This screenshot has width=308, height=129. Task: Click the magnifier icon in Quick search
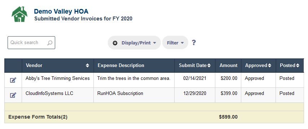click(x=50, y=43)
